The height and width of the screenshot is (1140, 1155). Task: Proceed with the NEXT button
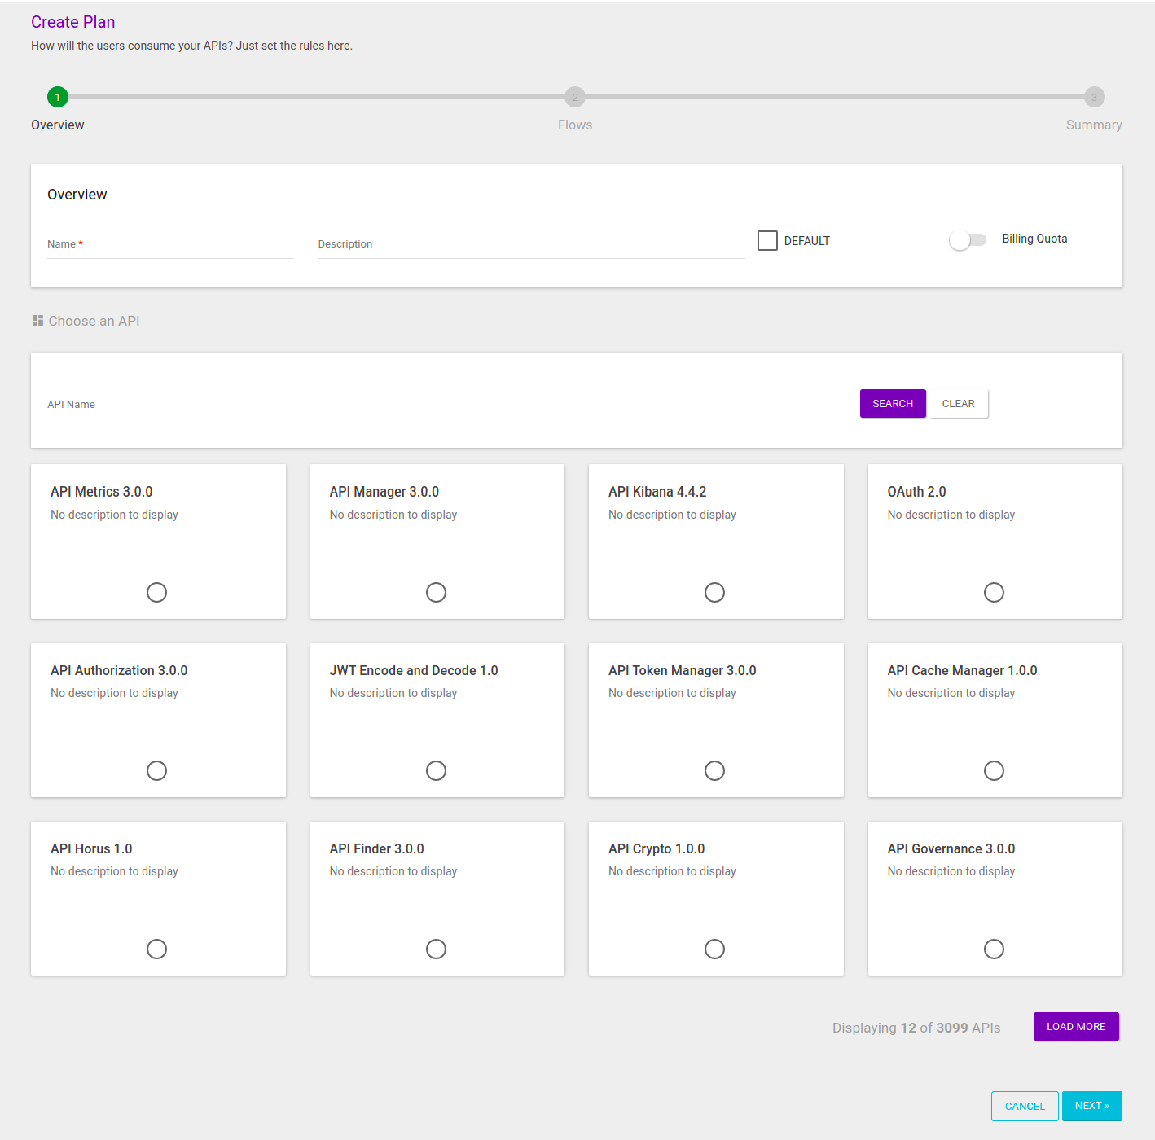coord(1091,1106)
